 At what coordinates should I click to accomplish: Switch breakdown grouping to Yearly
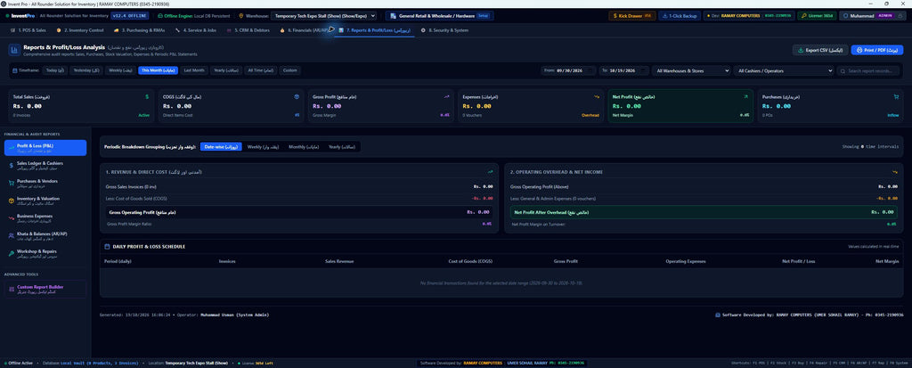click(341, 147)
